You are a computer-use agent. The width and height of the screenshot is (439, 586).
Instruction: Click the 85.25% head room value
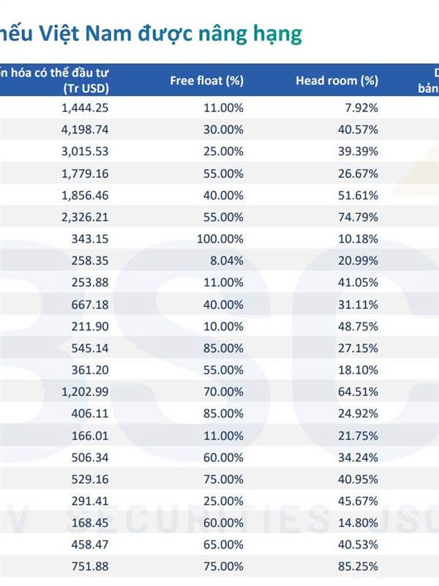pyautogui.click(x=358, y=566)
